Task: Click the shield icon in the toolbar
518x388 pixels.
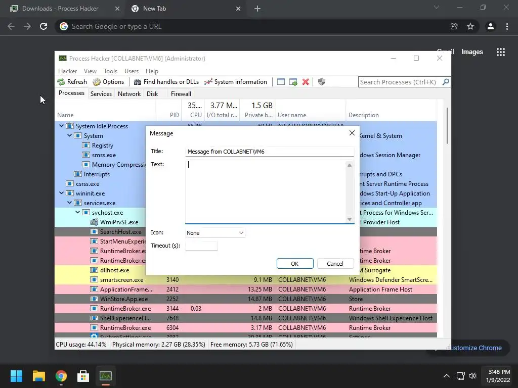Action: [x=321, y=82]
